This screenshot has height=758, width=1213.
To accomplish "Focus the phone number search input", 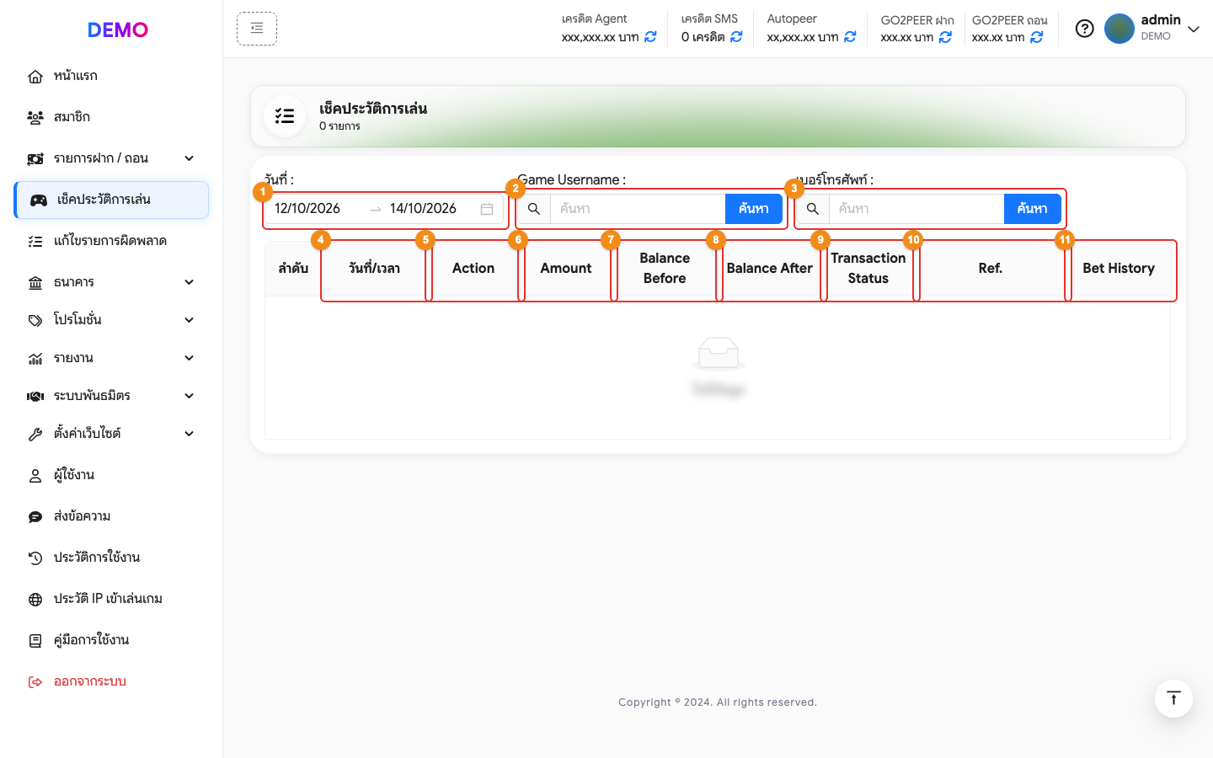I will pyautogui.click(x=916, y=209).
